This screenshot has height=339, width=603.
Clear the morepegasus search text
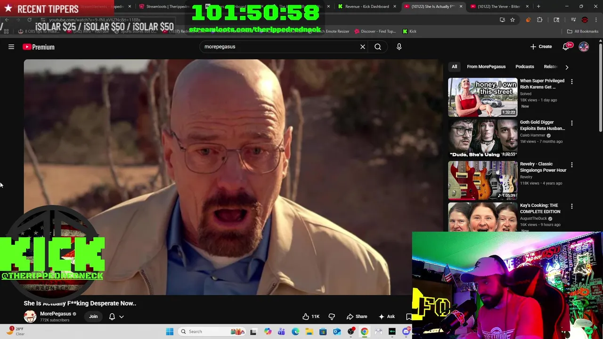point(363,47)
